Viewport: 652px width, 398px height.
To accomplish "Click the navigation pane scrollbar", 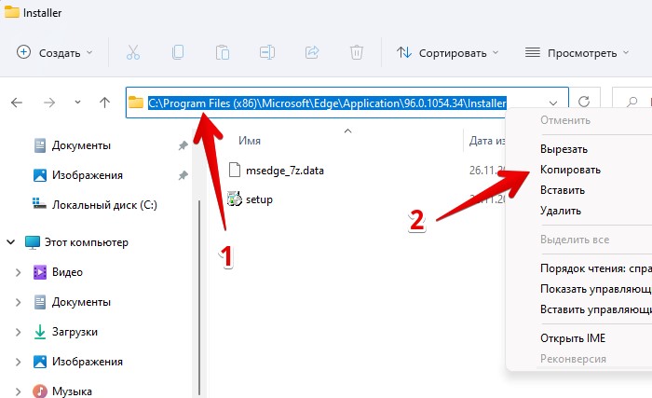I will pyautogui.click(x=199, y=297).
